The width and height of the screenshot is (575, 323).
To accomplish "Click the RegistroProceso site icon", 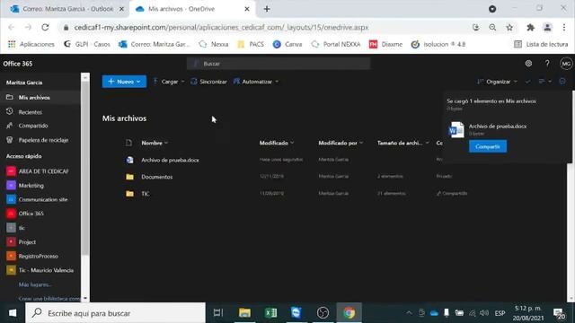I will tap(11, 257).
